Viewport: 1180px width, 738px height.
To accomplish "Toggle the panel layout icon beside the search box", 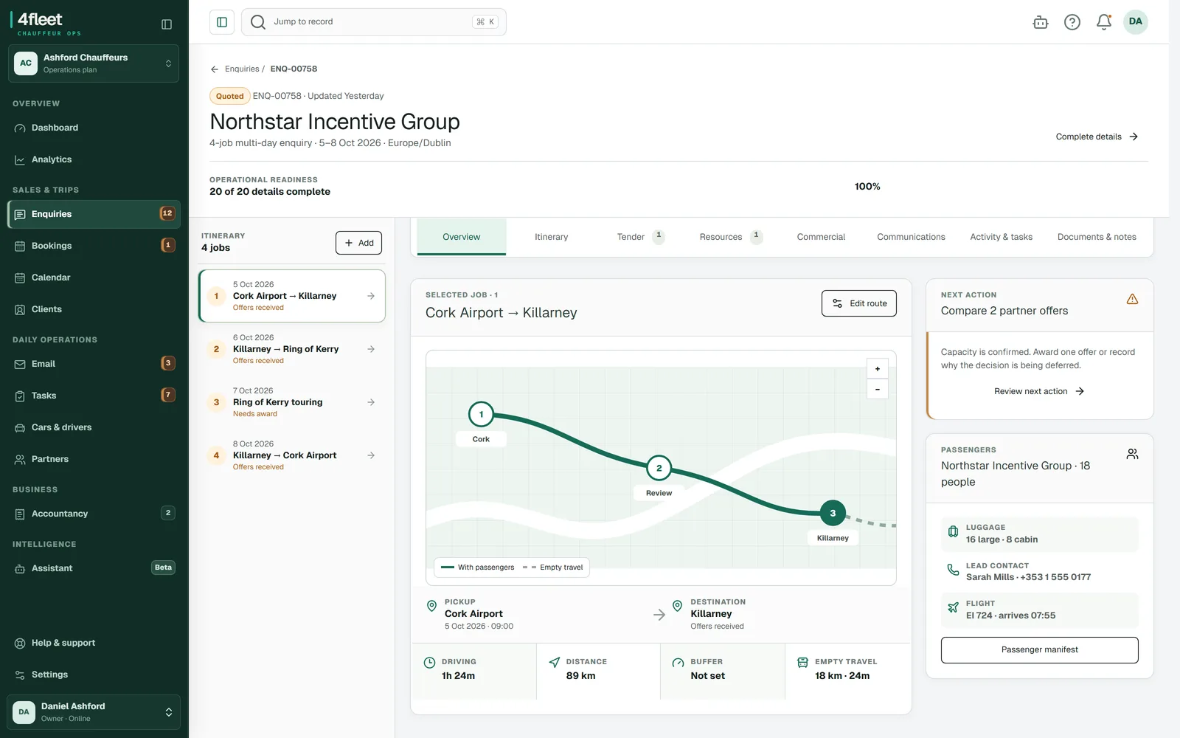I will click(x=222, y=22).
